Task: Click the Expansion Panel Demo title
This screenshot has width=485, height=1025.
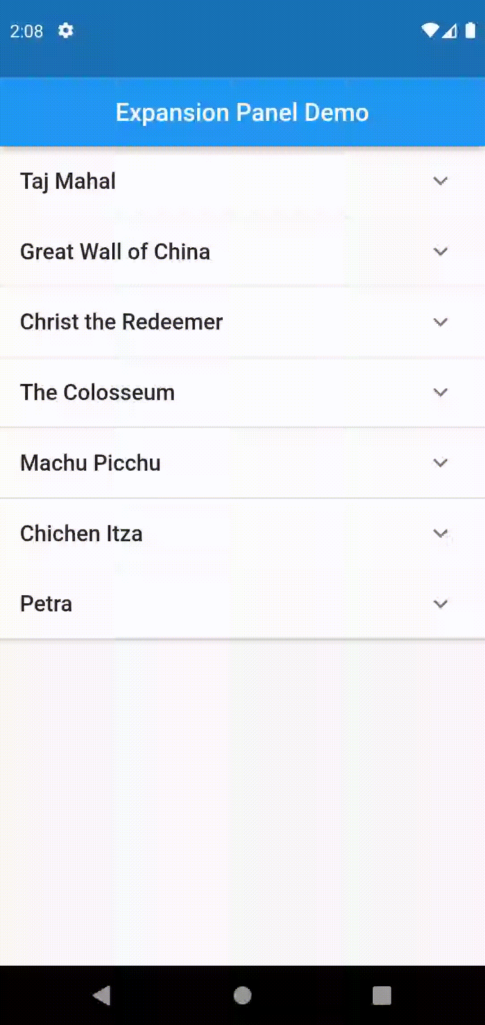Action: pos(242,112)
